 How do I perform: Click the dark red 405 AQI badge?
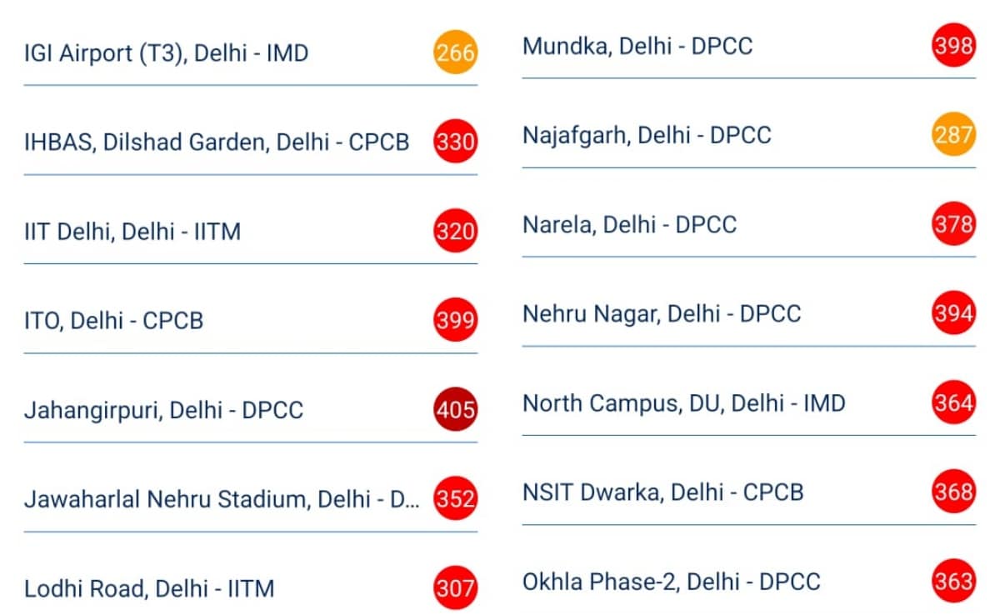(x=455, y=410)
